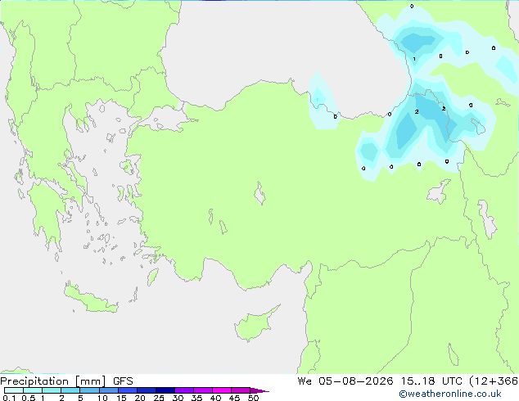Click the 5–10 mm legend swatch

[x=89, y=390]
